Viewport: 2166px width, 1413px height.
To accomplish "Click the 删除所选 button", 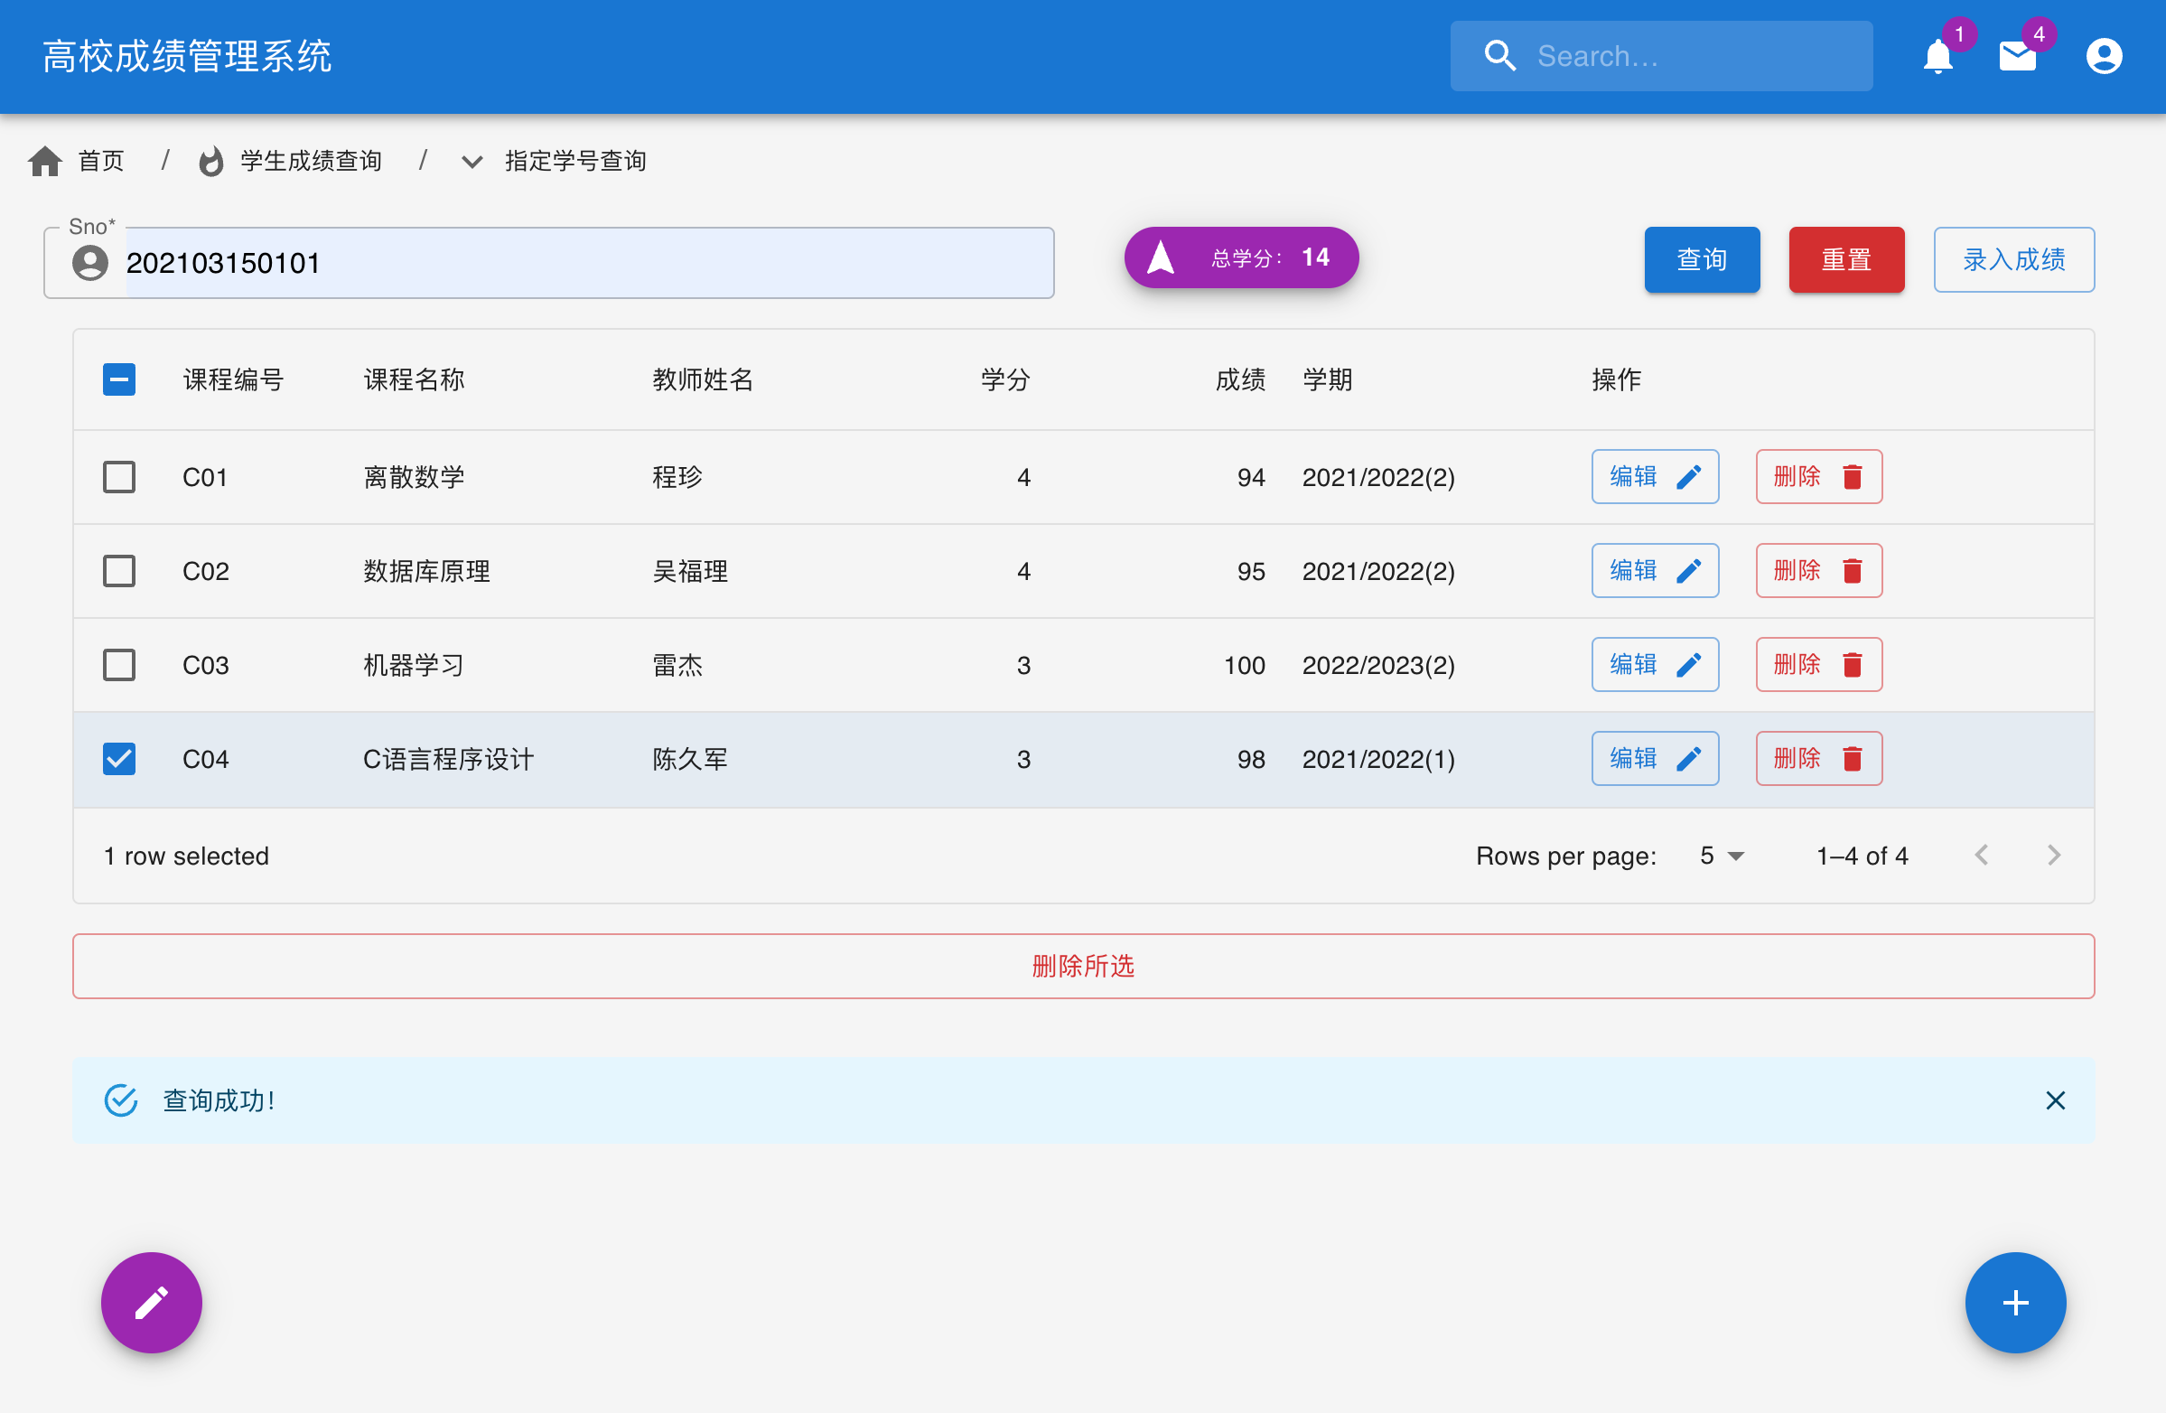I will (x=1083, y=966).
